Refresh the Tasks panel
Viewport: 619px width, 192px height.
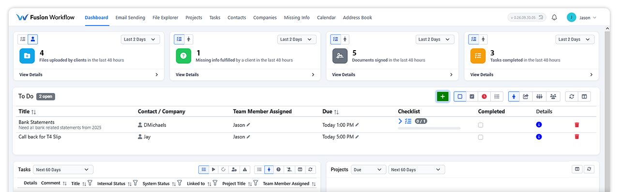(311, 170)
